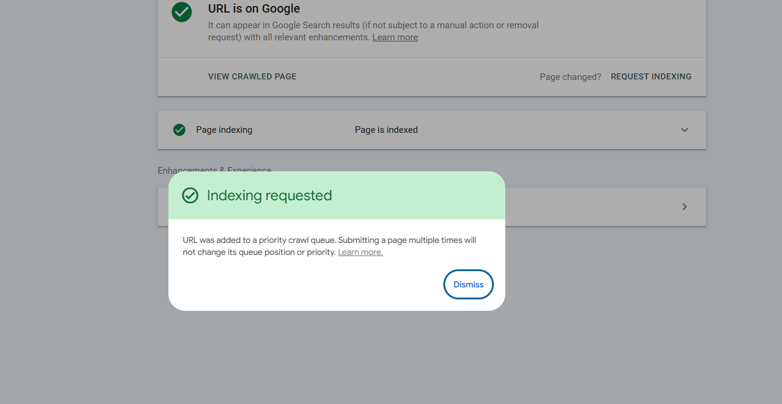The width and height of the screenshot is (782, 404).
Task: Click the 'Indexing requested' dialog title
Action: (x=269, y=195)
